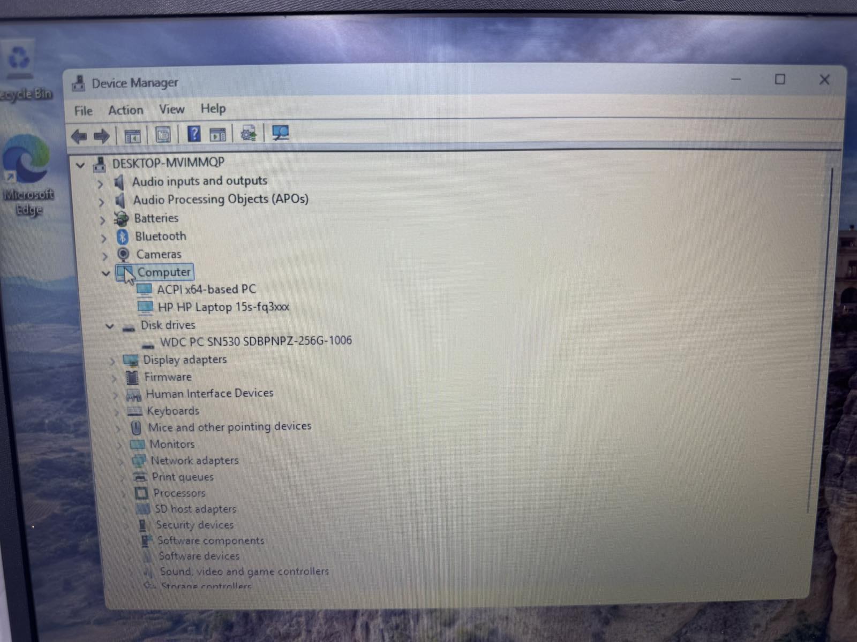The width and height of the screenshot is (857, 642).
Task: Open the File menu
Action: tap(83, 111)
